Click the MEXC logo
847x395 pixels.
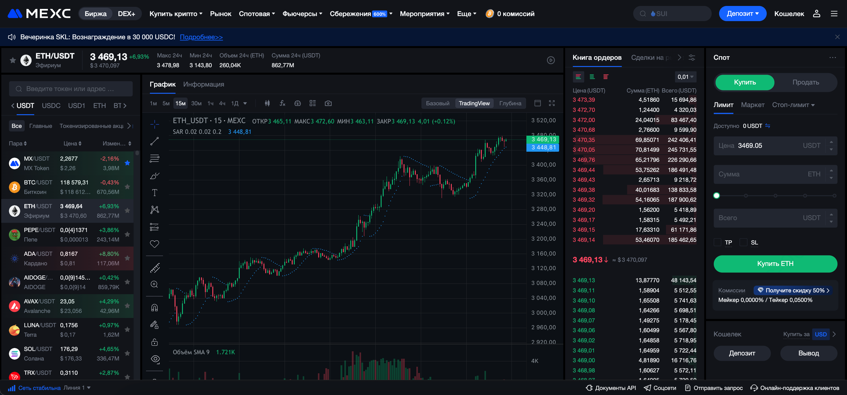click(39, 13)
